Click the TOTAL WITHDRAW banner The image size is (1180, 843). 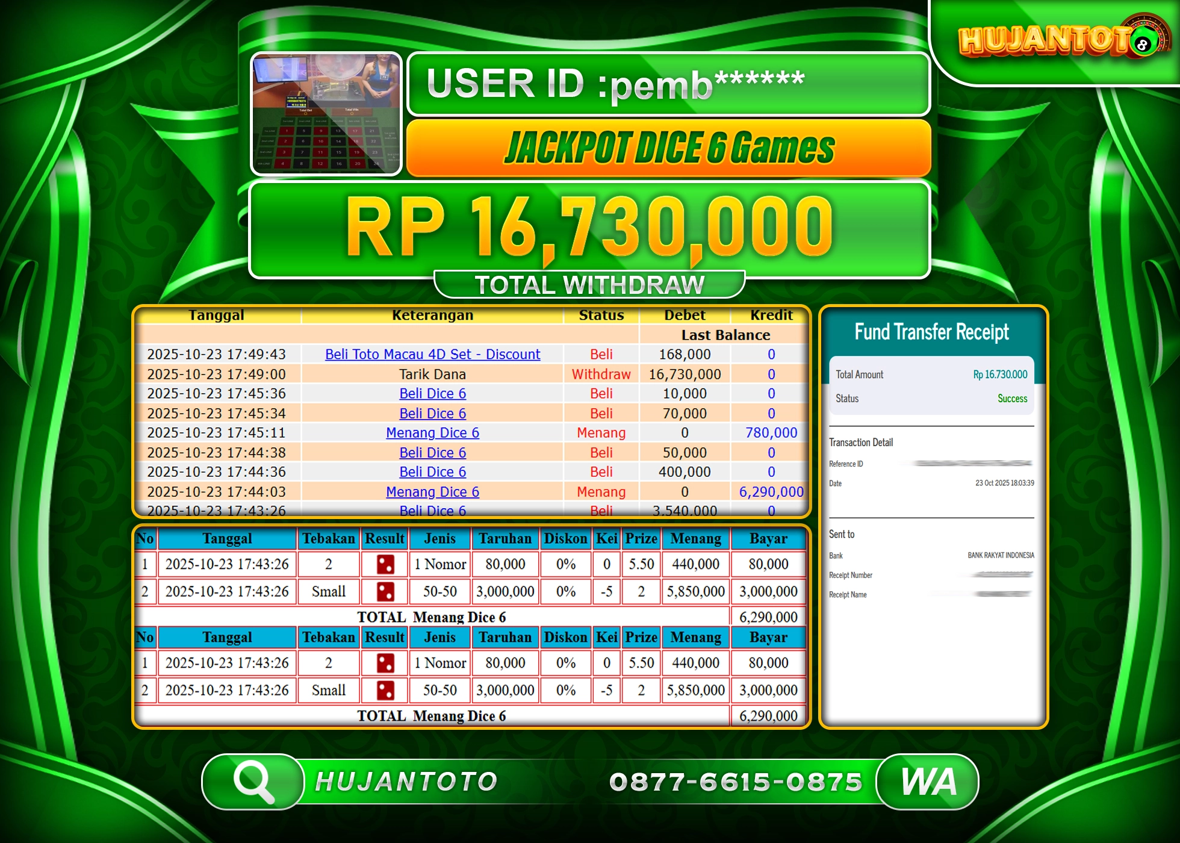click(589, 283)
